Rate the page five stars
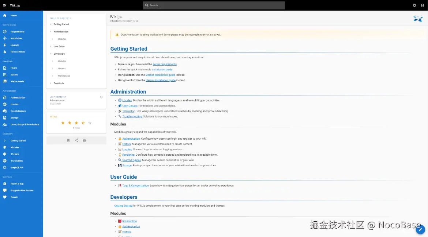Image resolution: width=428 pixels, height=237 pixels. pyautogui.click(x=90, y=123)
